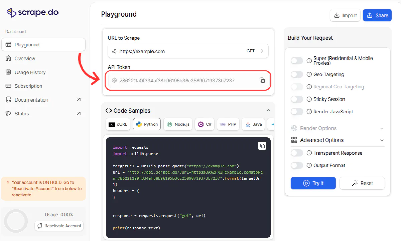The image size is (401, 241).
Task: Select the C# code sample
Action: click(x=204, y=124)
